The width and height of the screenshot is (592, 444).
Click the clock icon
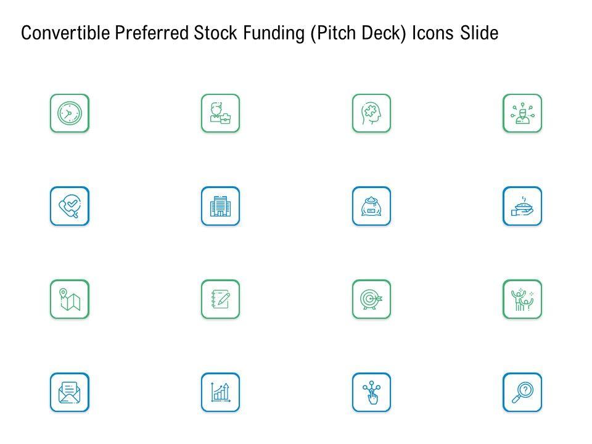69,113
